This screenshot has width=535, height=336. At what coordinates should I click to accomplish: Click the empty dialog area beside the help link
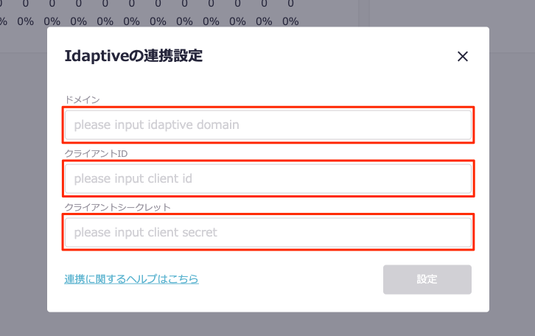(x=287, y=280)
